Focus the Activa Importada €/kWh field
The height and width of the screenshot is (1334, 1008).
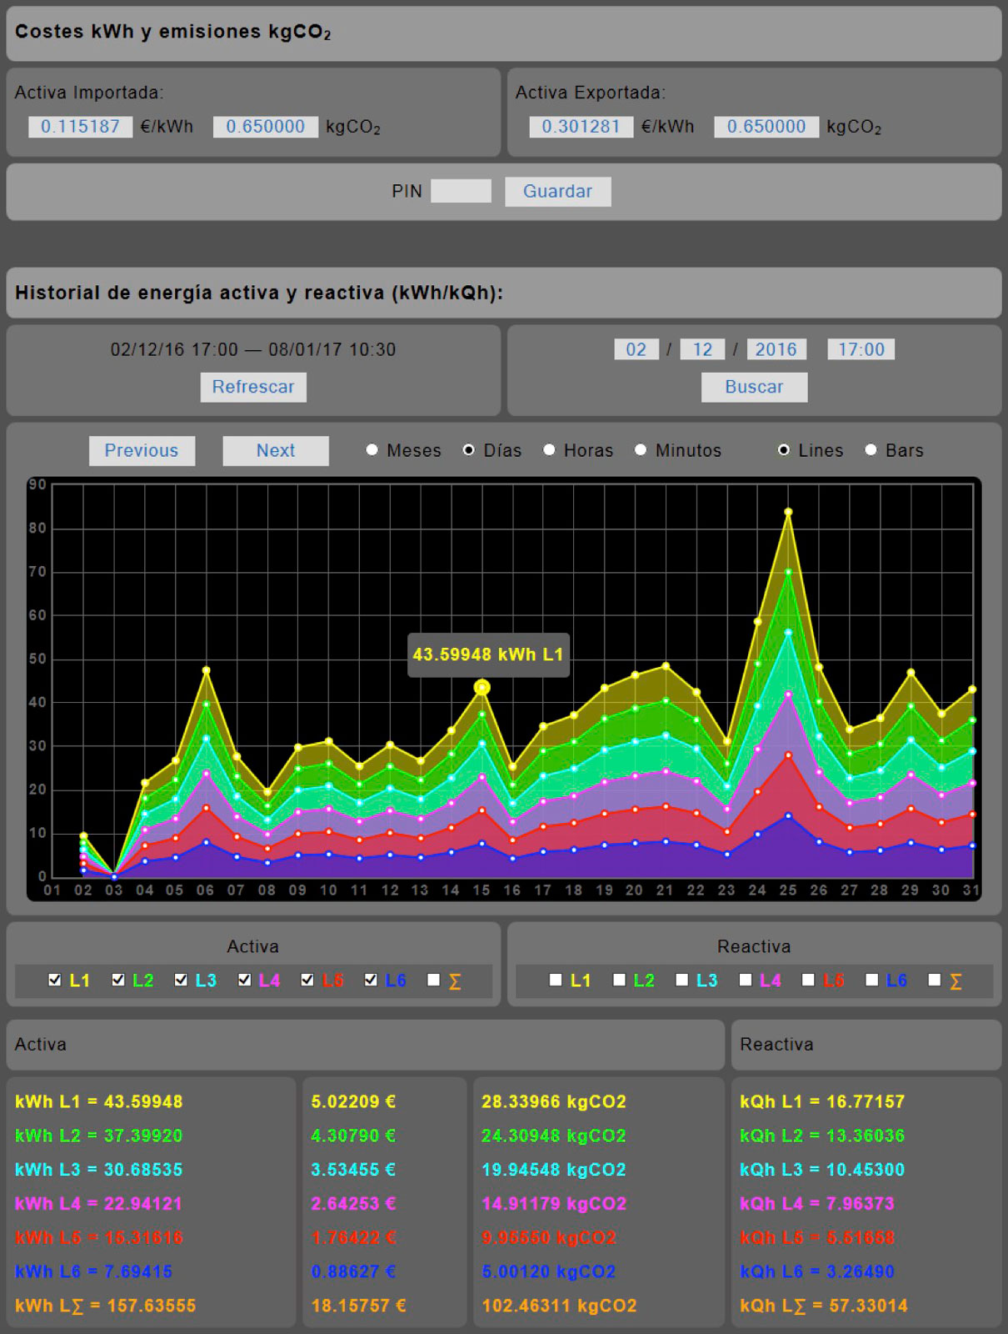(x=80, y=127)
